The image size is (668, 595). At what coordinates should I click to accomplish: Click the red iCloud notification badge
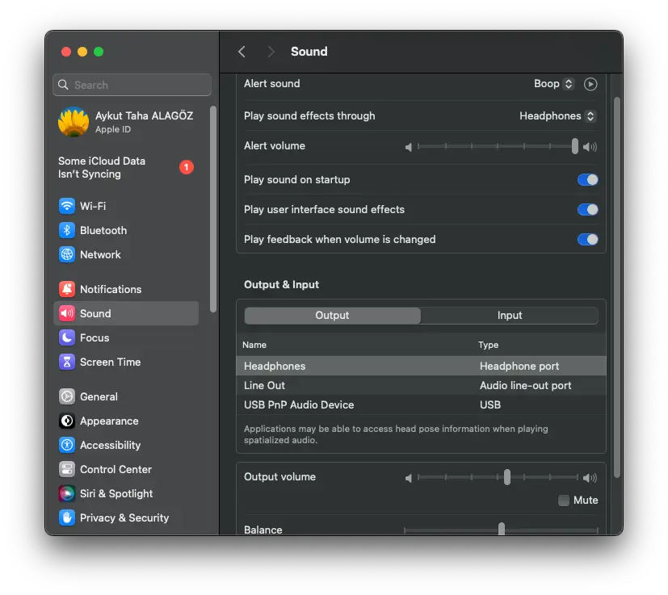(186, 167)
